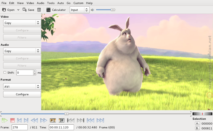
Task: Open the Audio menu
Action: pyautogui.click(x=40, y=3)
